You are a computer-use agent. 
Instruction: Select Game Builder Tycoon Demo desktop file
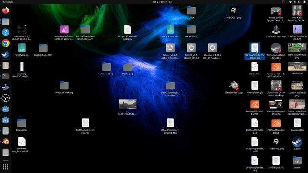point(276,14)
